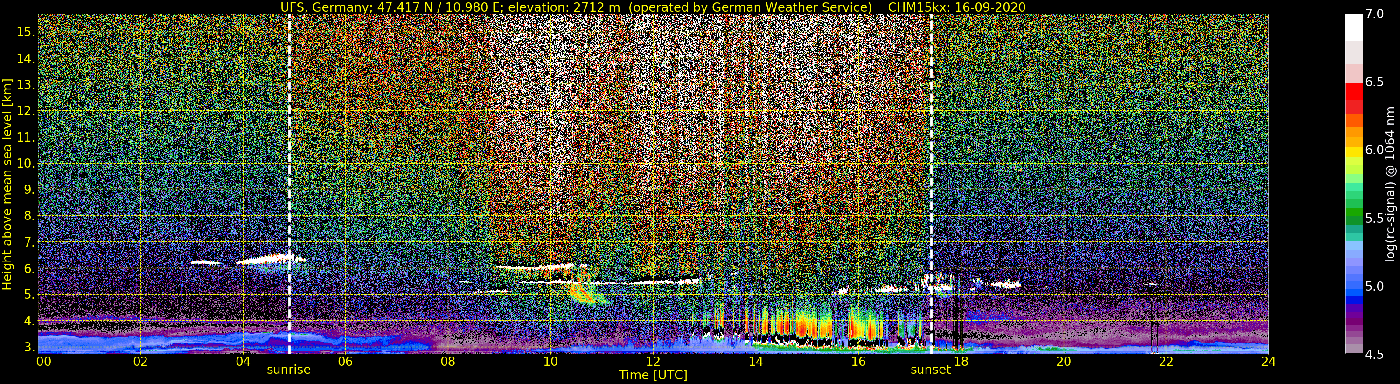
Task: Click time axis tick '02'
Action: [x=141, y=361]
